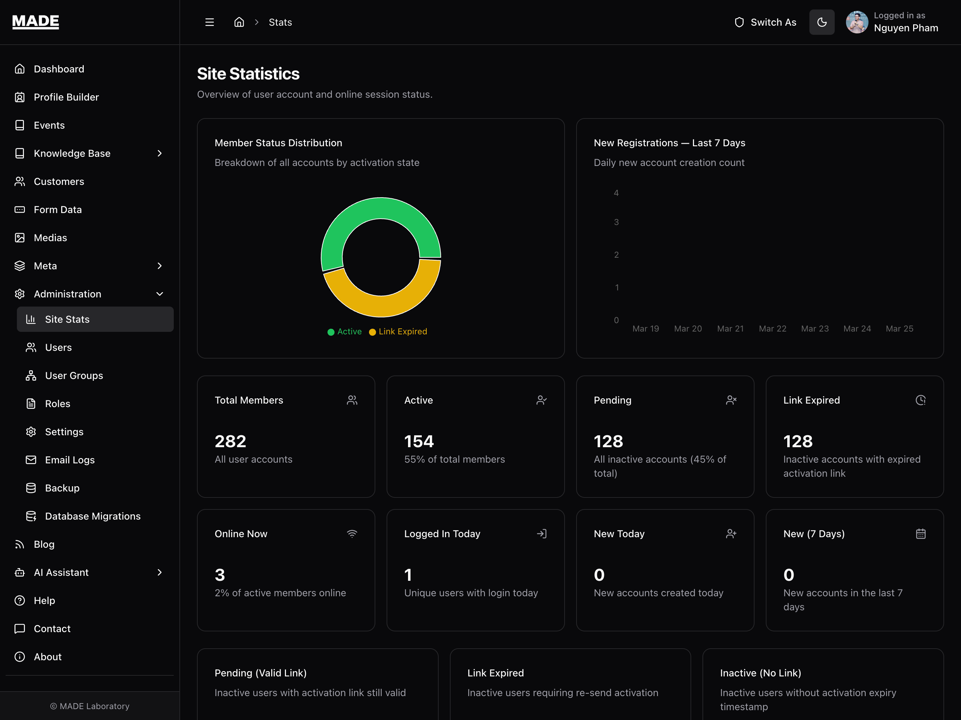Open the User Groups menu item
961x720 pixels.
coord(74,375)
